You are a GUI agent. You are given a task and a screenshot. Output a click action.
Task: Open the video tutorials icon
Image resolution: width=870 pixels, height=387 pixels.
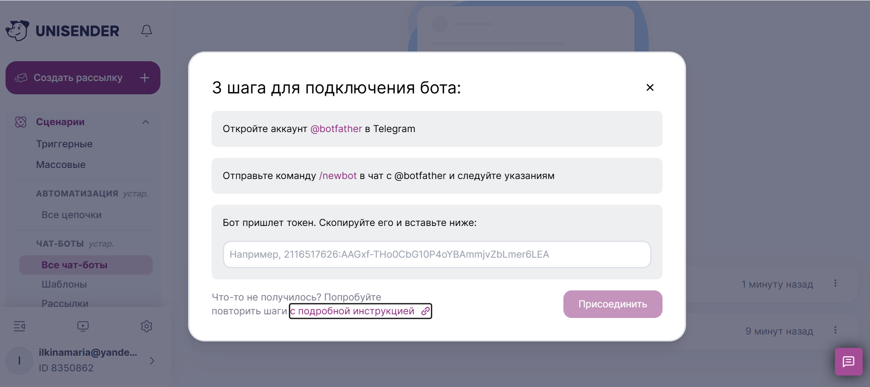[83, 326]
